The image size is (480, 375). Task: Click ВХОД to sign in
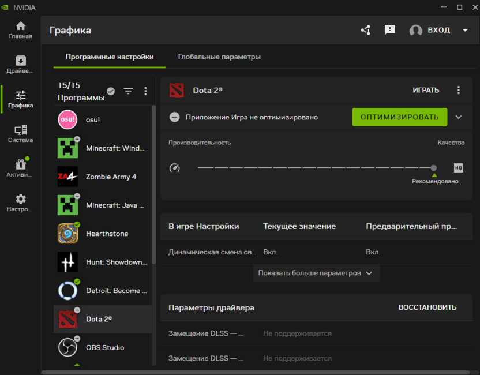pyautogui.click(x=438, y=30)
